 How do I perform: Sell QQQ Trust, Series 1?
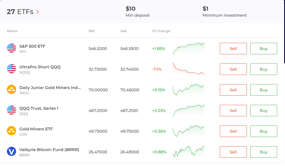point(233,111)
